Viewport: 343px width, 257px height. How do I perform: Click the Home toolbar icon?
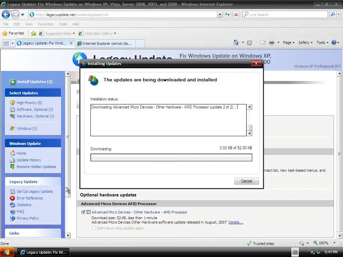tap(236, 42)
